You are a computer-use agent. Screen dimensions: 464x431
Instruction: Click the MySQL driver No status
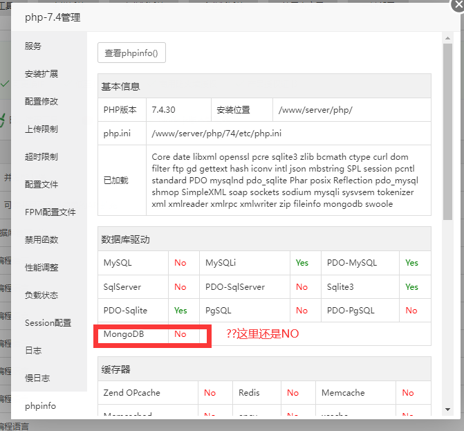(x=180, y=263)
